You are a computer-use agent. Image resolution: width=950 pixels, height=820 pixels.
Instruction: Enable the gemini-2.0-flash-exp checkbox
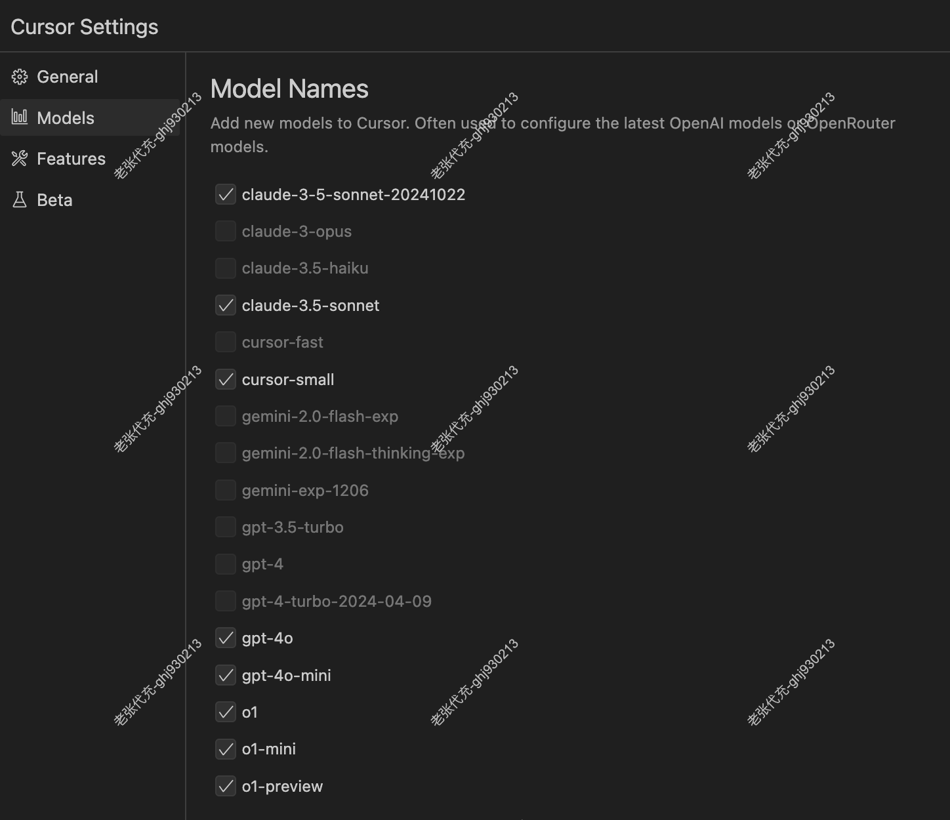(226, 416)
